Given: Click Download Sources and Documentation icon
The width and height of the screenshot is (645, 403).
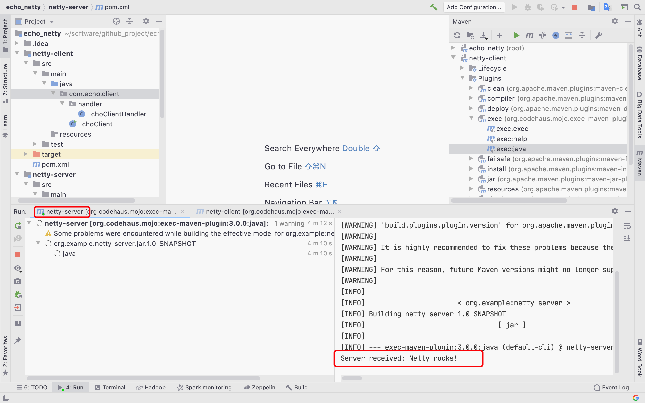Looking at the screenshot, I should (483, 35).
